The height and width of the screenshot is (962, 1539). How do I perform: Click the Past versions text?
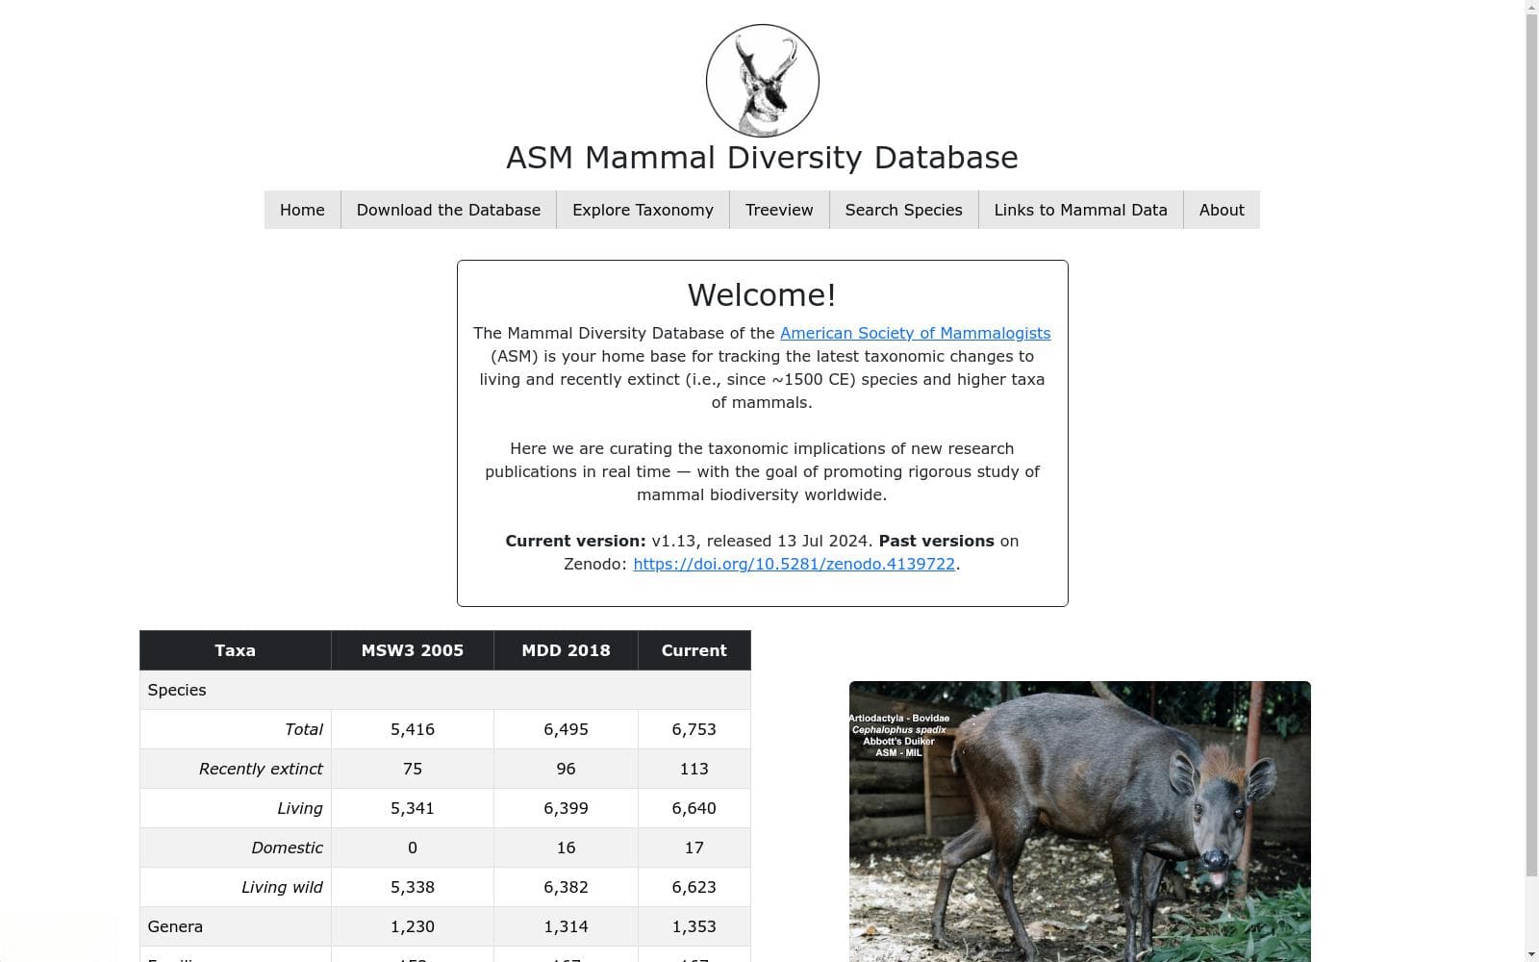click(x=936, y=541)
